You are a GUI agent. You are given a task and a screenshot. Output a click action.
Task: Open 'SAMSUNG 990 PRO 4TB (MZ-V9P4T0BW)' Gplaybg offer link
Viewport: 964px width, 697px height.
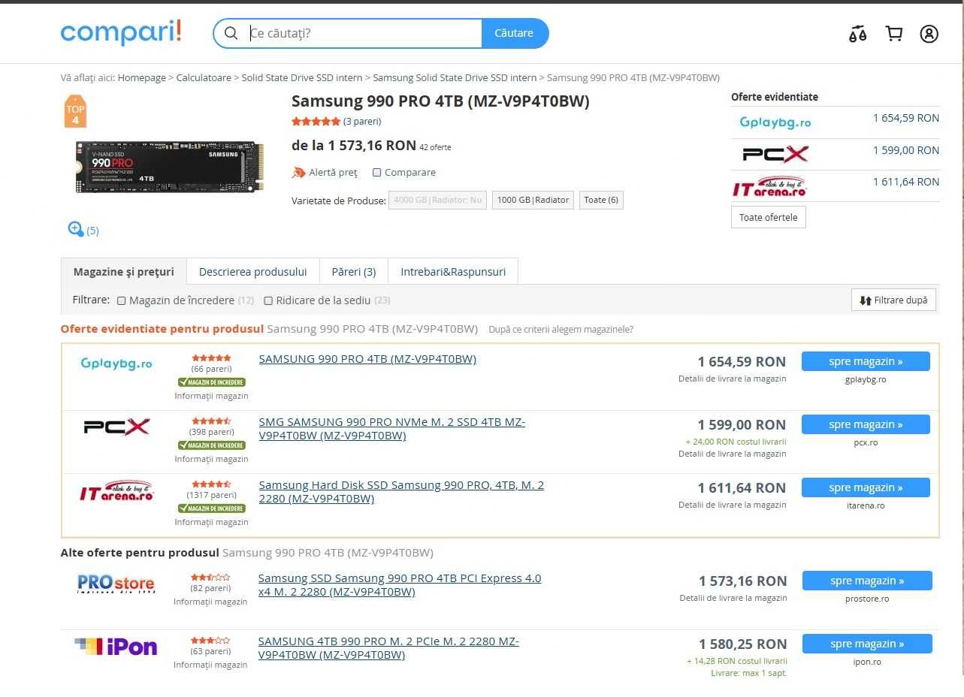click(367, 359)
